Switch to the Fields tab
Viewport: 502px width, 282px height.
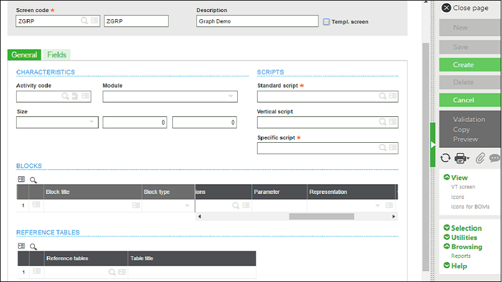(x=56, y=55)
